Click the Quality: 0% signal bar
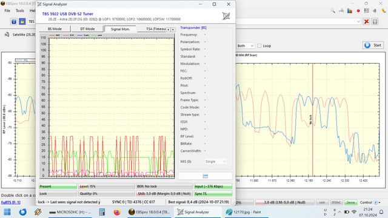Image resolution: width=388 pixels, height=218 pixels. (107, 194)
